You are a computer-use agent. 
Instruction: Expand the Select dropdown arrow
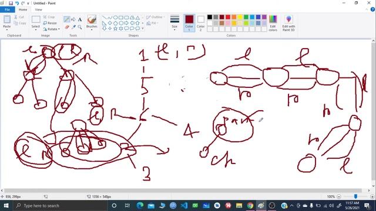[x=36, y=30]
